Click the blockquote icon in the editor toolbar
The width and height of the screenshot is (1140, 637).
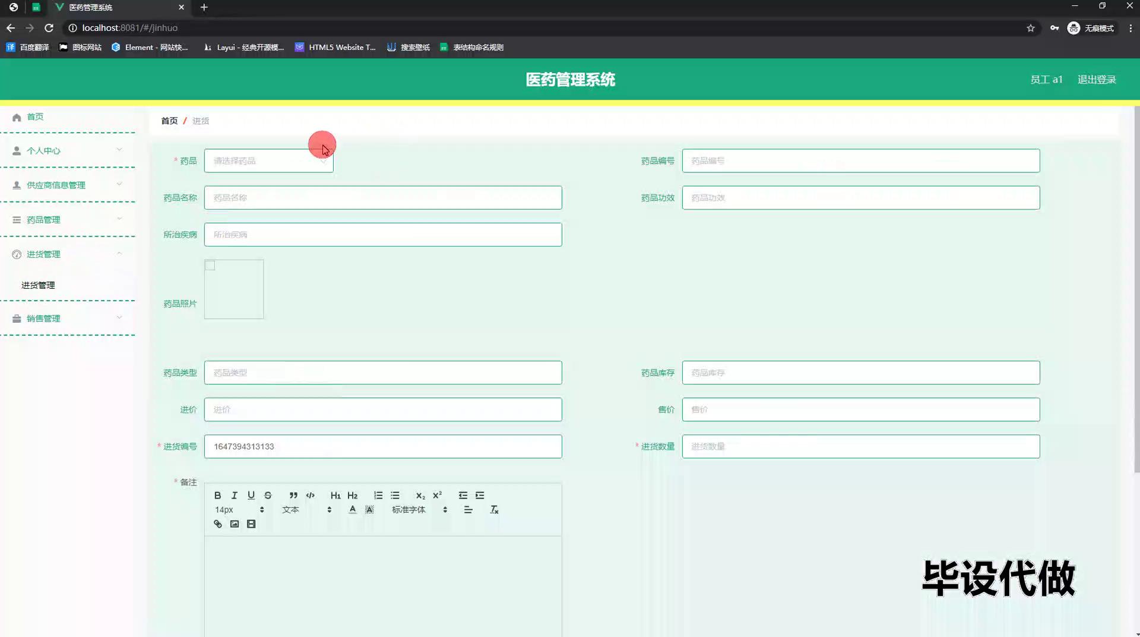click(x=293, y=495)
